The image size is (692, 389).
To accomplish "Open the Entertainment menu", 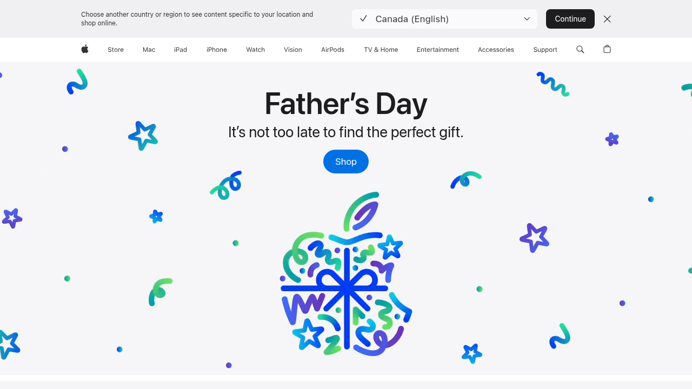I will point(438,50).
